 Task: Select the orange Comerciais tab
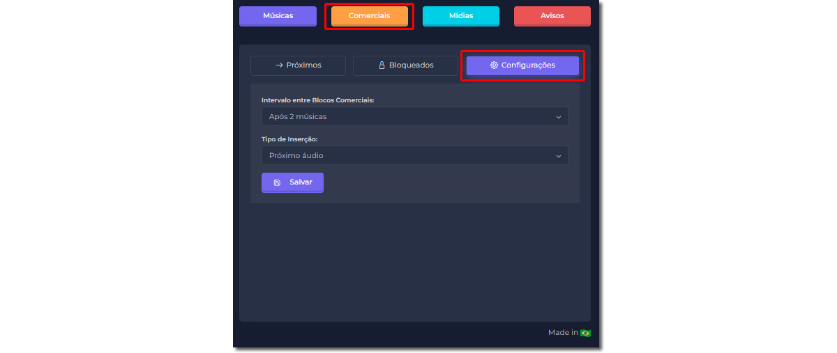(369, 16)
